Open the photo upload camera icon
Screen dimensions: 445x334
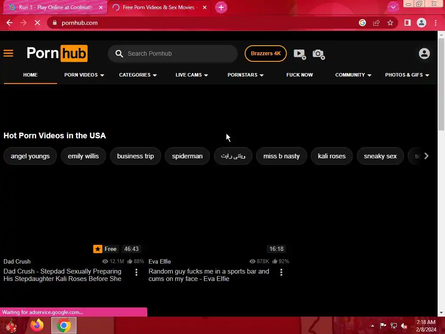[x=319, y=54]
